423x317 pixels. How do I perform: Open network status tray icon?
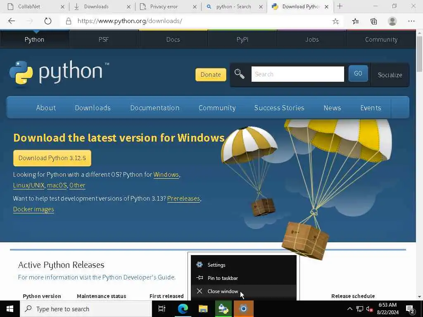360,309
